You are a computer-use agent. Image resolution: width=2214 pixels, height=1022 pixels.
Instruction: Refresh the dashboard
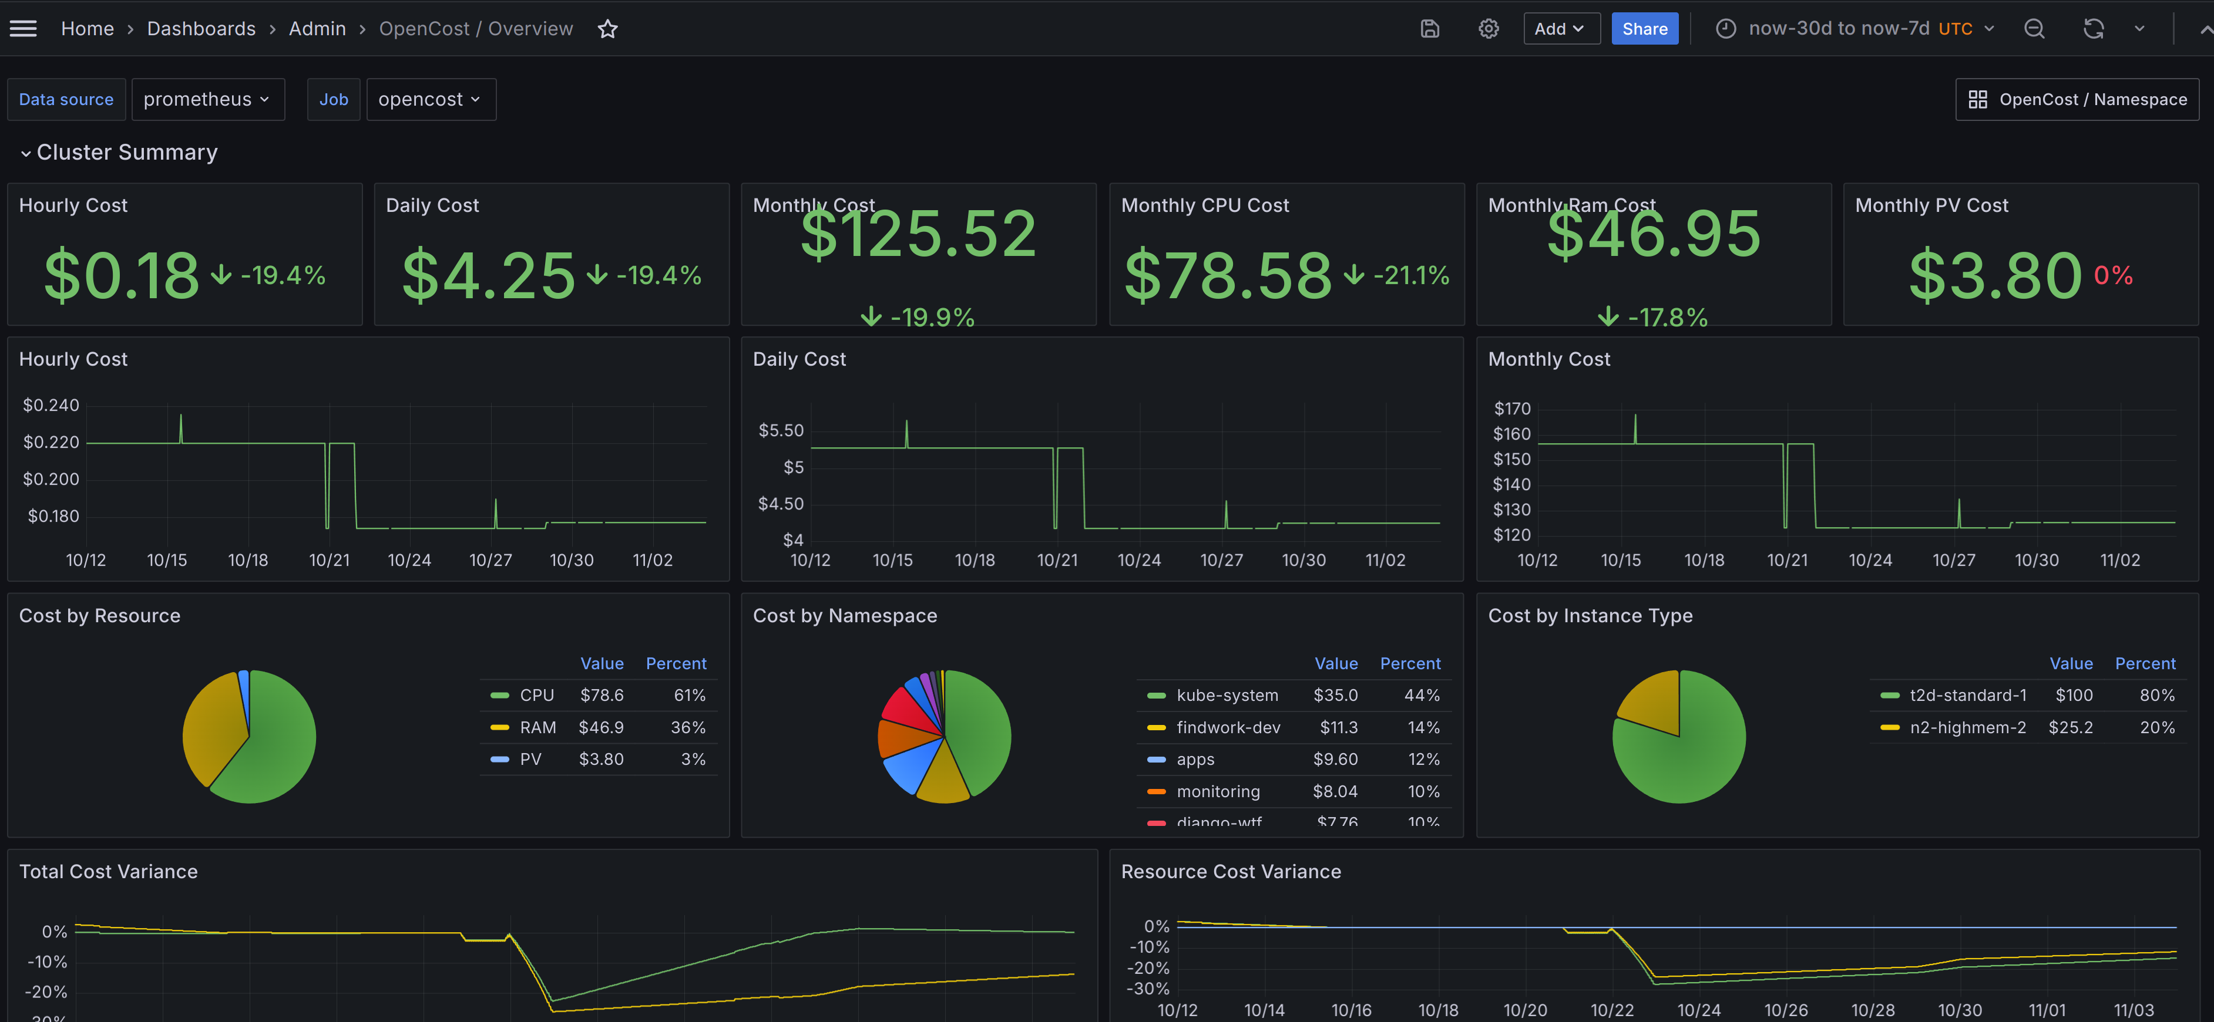point(2093,29)
